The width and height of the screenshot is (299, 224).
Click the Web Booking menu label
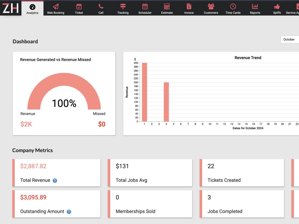tap(56, 13)
